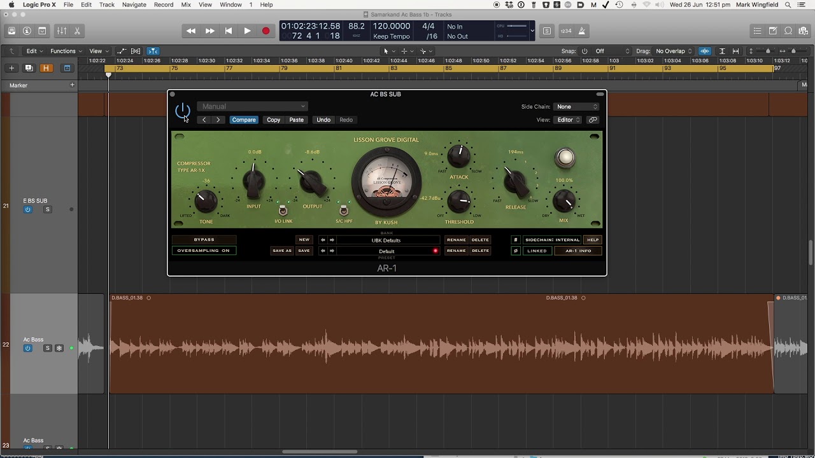Open the Navigate menu
Screen dimensions: 815x458
(x=134, y=4)
